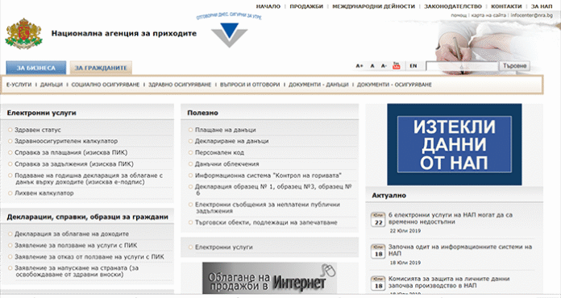
Task: Click Декларации, справки, образци за граждани heading
Action: click(87, 217)
